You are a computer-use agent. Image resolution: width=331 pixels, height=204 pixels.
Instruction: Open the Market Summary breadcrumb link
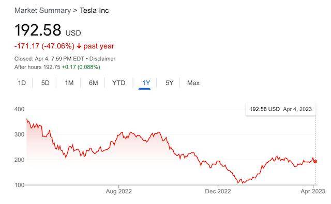pyautogui.click(x=42, y=10)
